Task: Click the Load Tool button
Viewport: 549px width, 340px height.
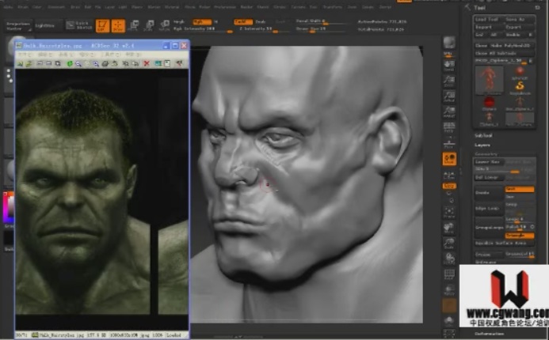Action: coord(487,20)
